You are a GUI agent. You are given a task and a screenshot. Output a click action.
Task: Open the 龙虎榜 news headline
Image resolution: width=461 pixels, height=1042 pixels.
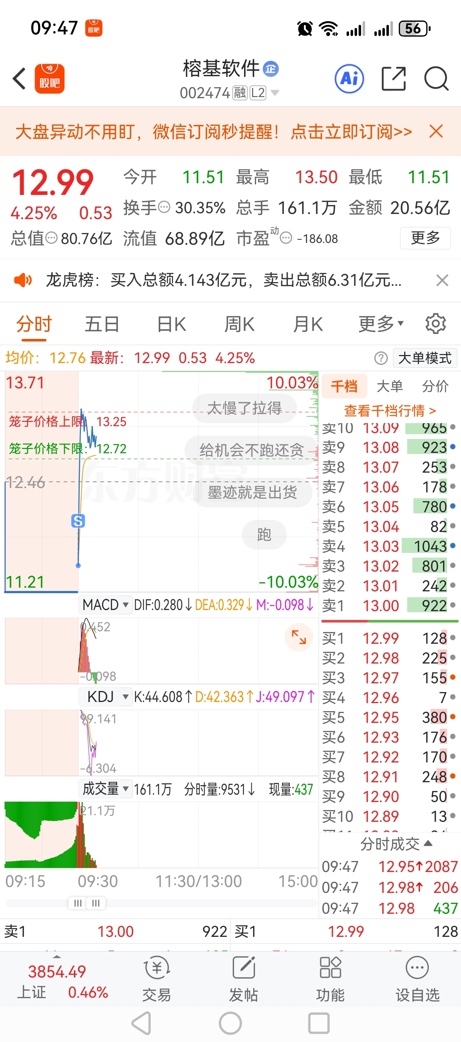(x=224, y=280)
